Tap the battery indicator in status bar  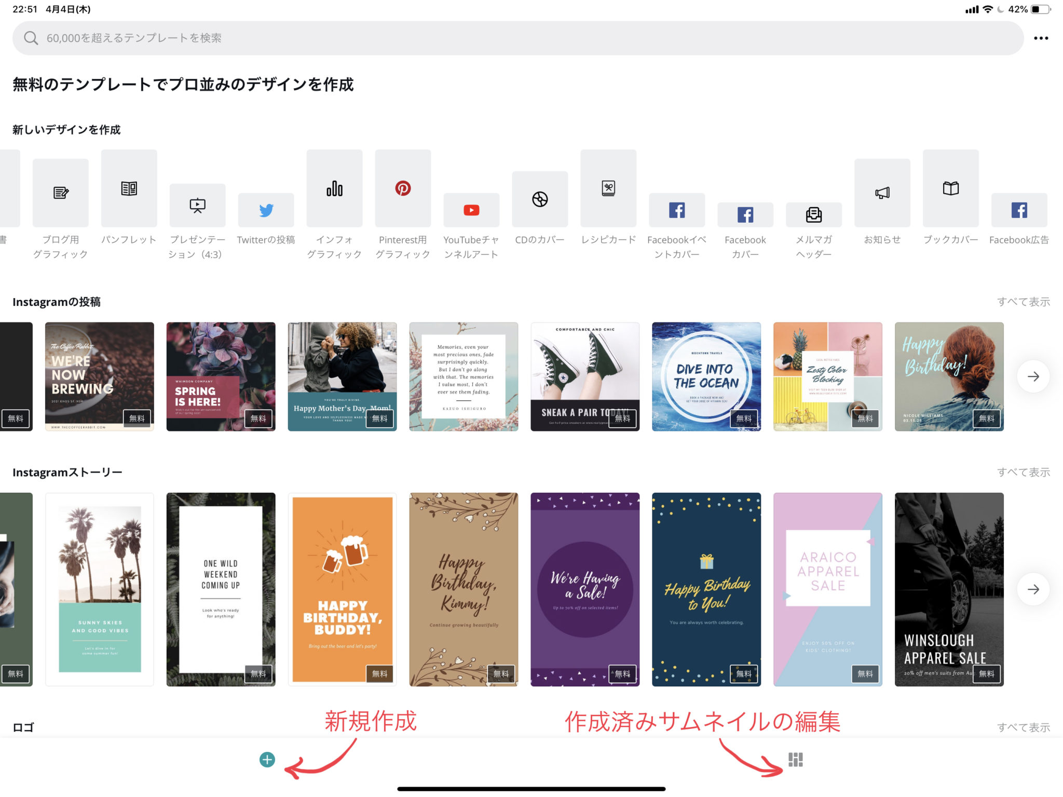click(1041, 9)
